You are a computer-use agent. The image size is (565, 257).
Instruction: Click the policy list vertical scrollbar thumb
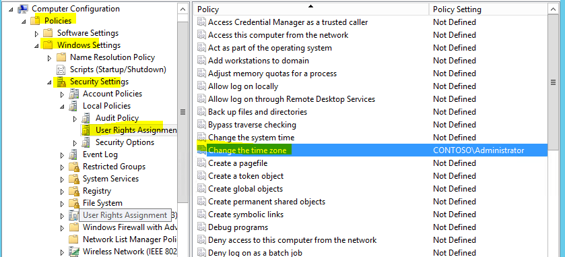(x=553, y=82)
